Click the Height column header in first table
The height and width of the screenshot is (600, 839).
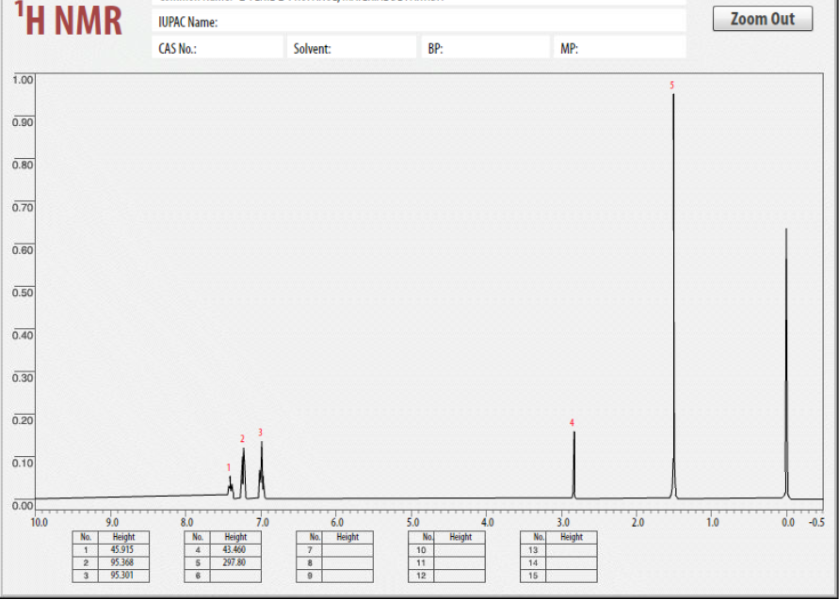[x=122, y=537]
